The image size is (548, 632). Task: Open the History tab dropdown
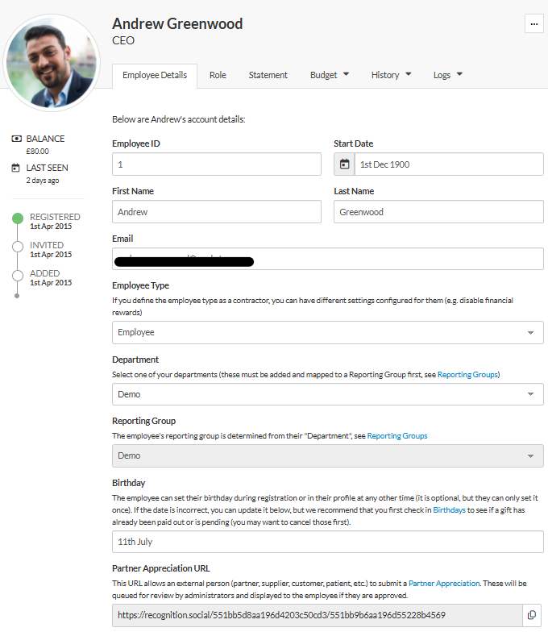[x=391, y=75]
